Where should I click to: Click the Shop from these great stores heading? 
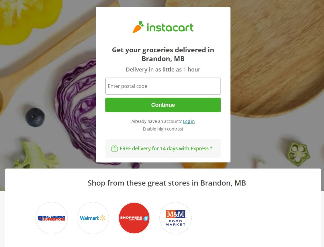[x=167, y=183]
